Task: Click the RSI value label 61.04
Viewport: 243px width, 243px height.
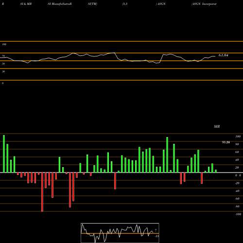Action: point(224,55)
